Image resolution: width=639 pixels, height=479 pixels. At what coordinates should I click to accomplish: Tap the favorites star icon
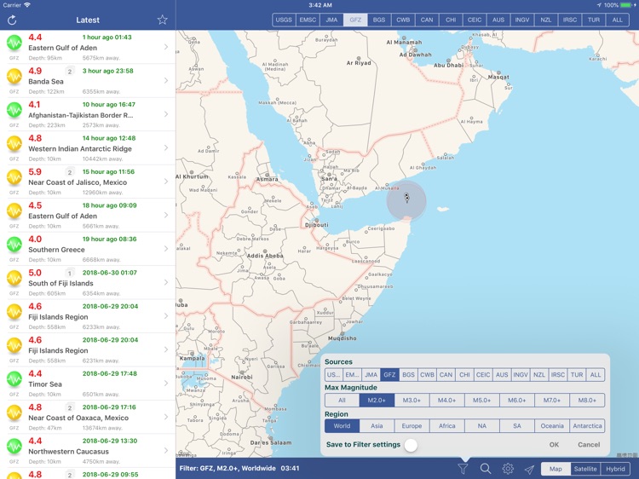pyautogui.click(x=162, y=20)
